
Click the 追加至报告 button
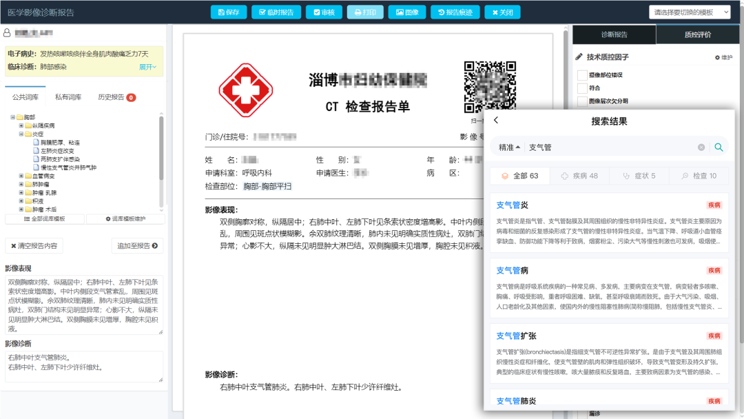point(137,245)
